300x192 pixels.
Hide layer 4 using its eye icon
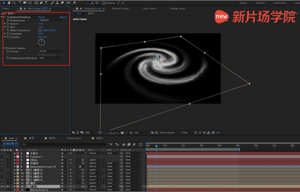tap(2, 153)
